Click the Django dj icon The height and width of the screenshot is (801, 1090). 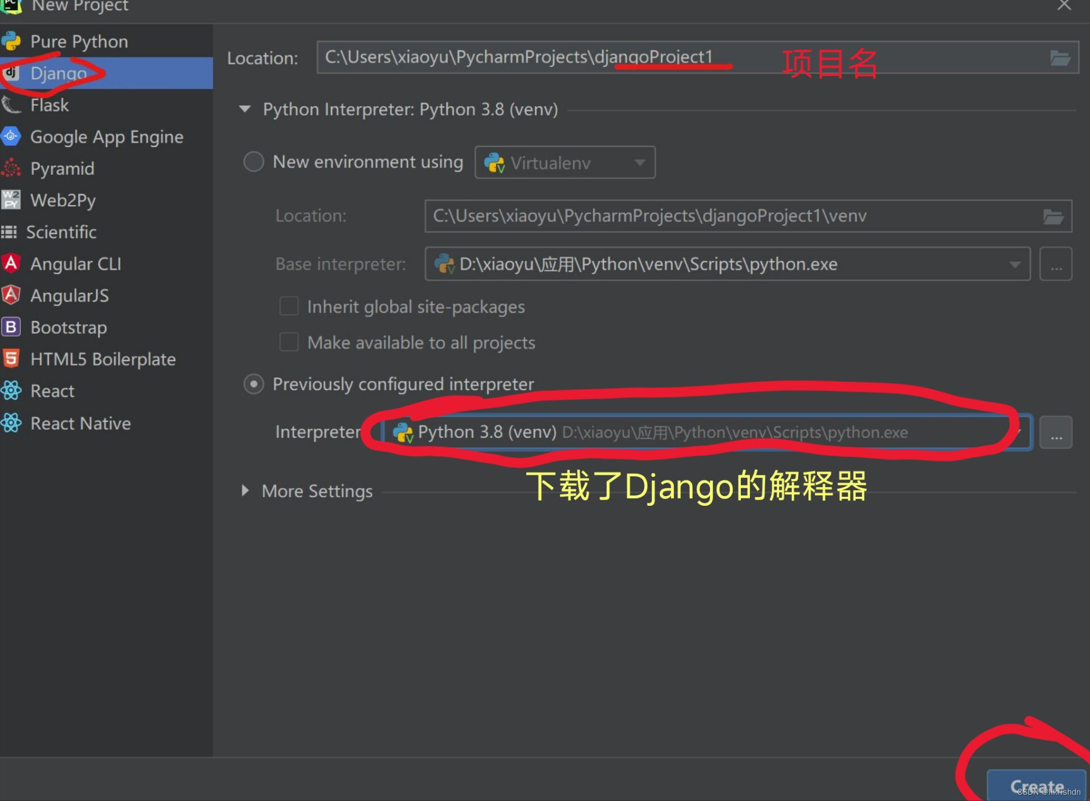[x=11, y=73]
